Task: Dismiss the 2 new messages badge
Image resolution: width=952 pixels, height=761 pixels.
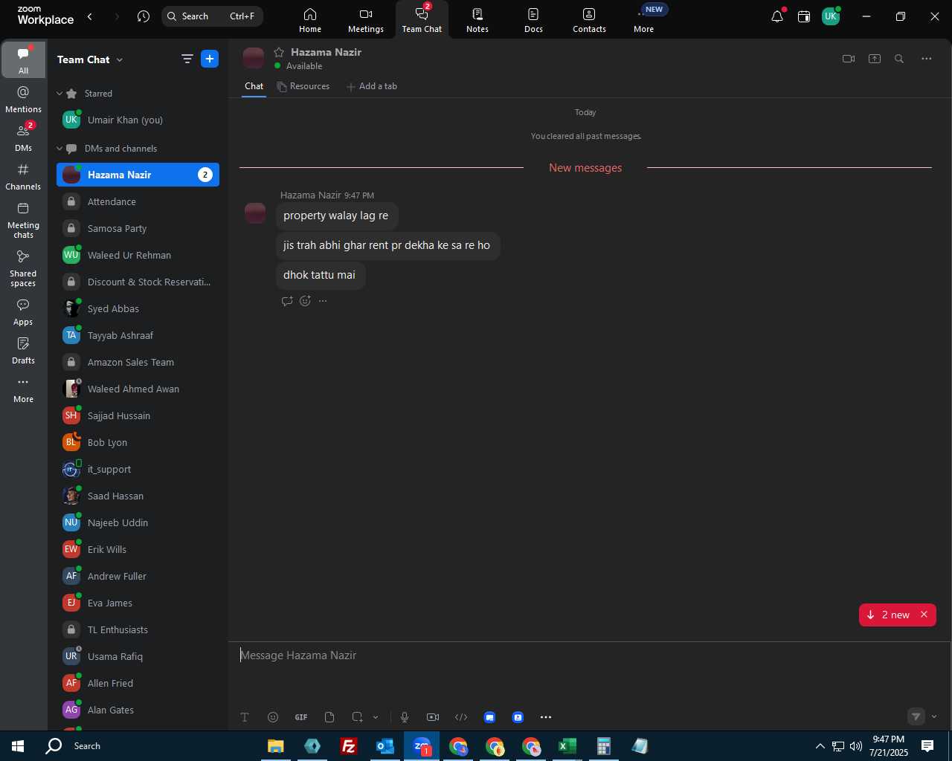Action: [x=924, y=615]
